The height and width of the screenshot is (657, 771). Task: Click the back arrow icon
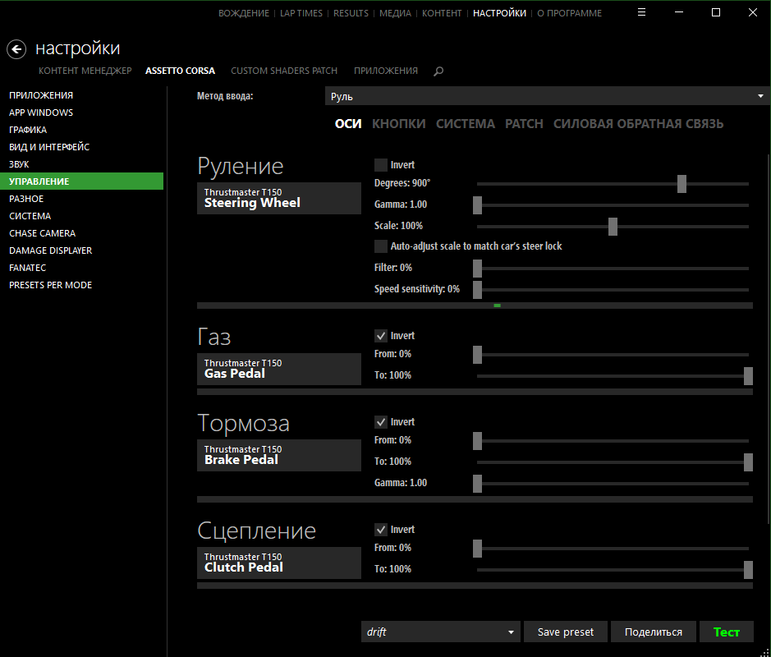point(16,49)
